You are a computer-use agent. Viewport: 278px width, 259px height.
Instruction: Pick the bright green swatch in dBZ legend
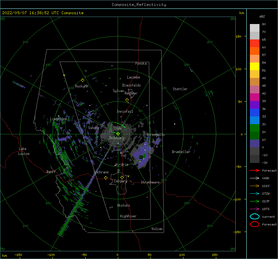coord(255,128)
